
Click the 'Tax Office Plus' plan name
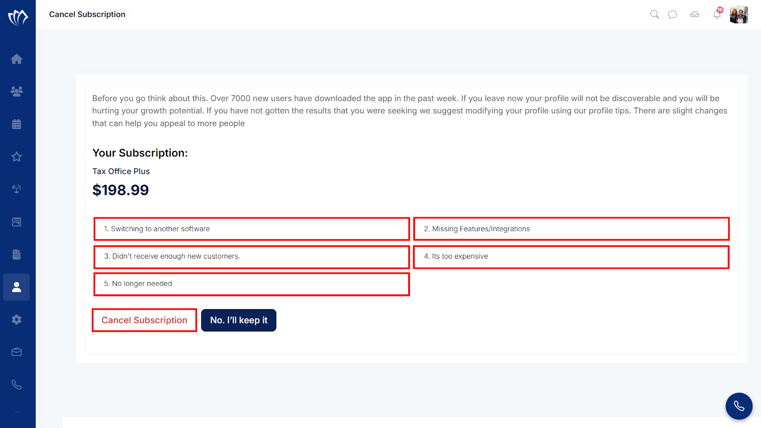click(121, 171)
